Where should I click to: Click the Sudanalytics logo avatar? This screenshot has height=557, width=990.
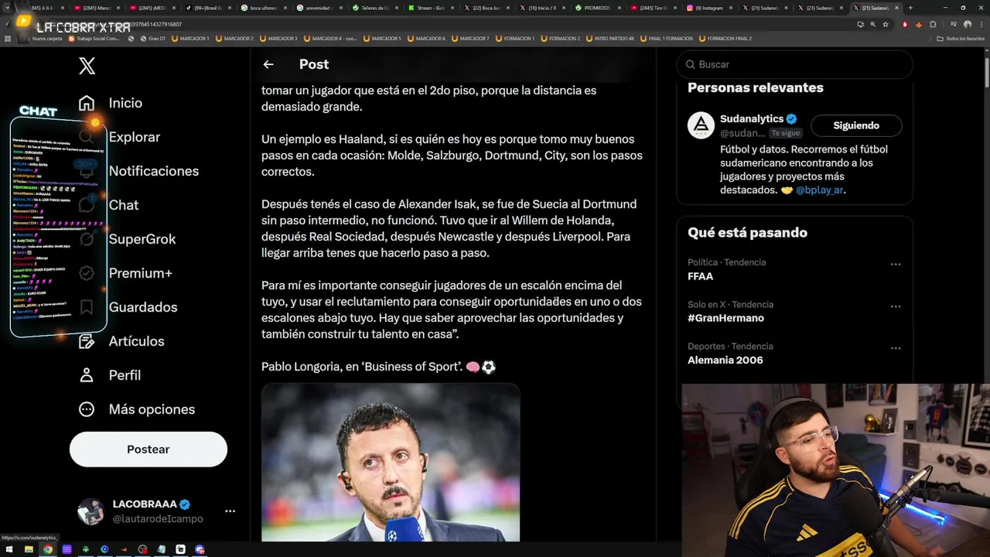pos(702,125)
